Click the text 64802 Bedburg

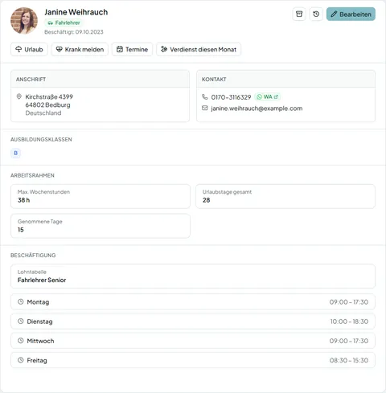click(47, 104)
